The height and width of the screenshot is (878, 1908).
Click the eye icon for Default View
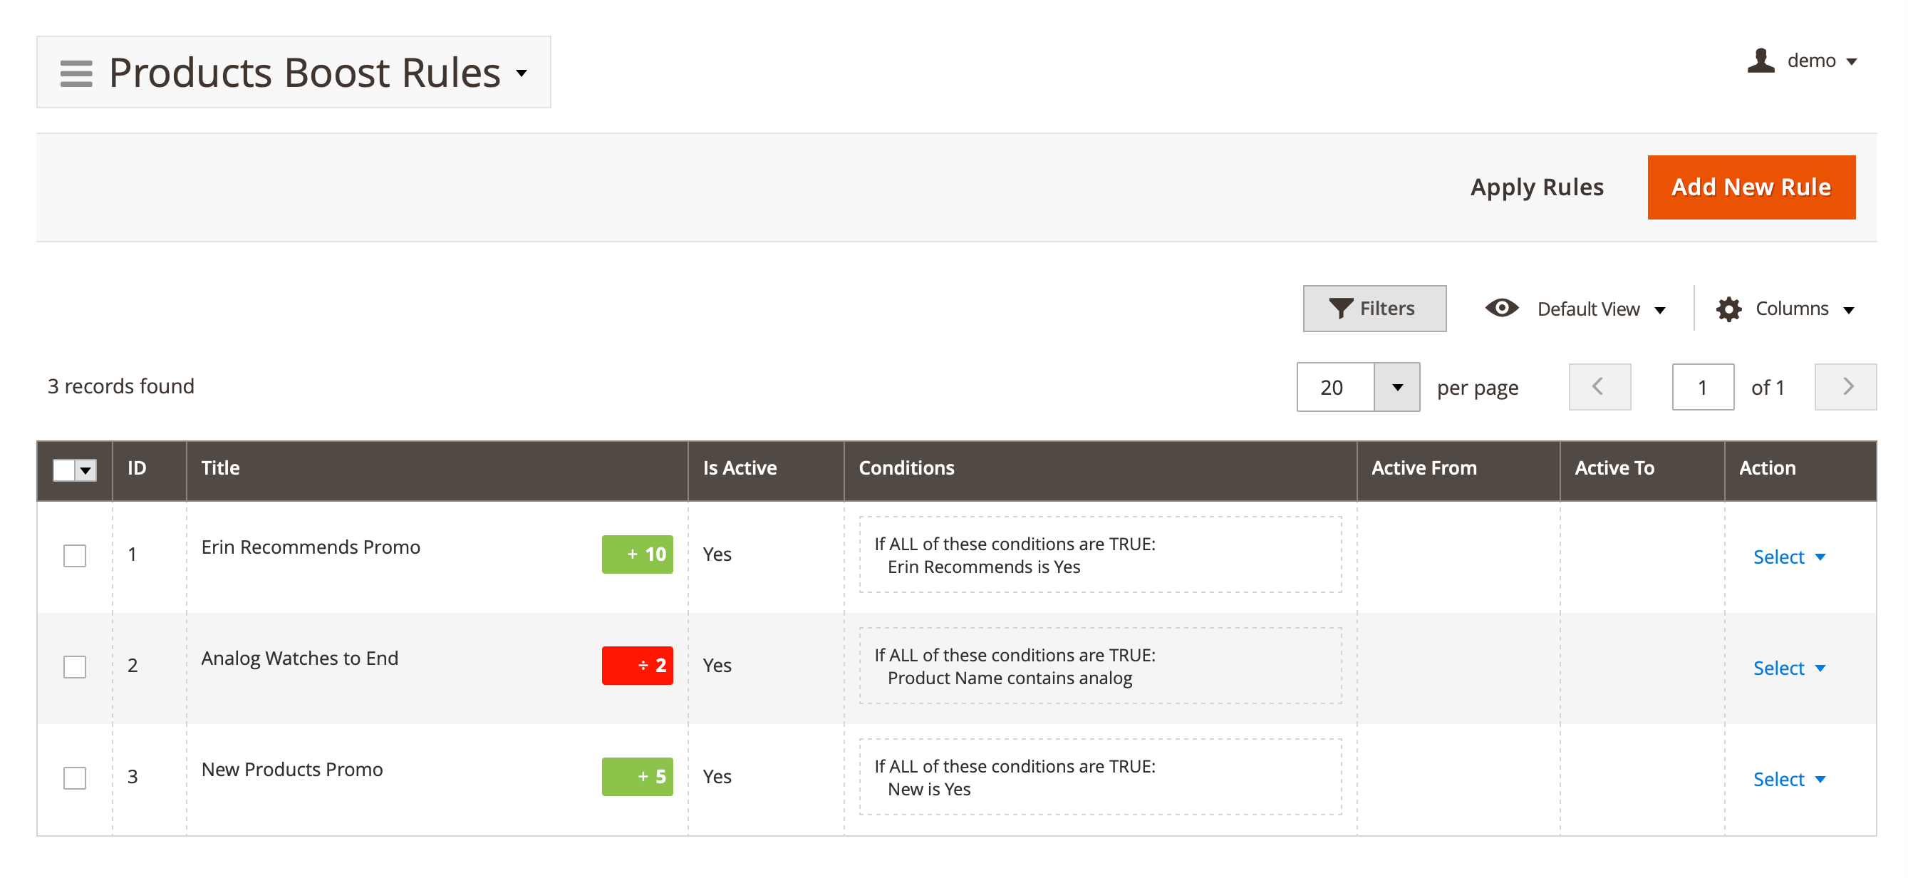(1501, 308)
